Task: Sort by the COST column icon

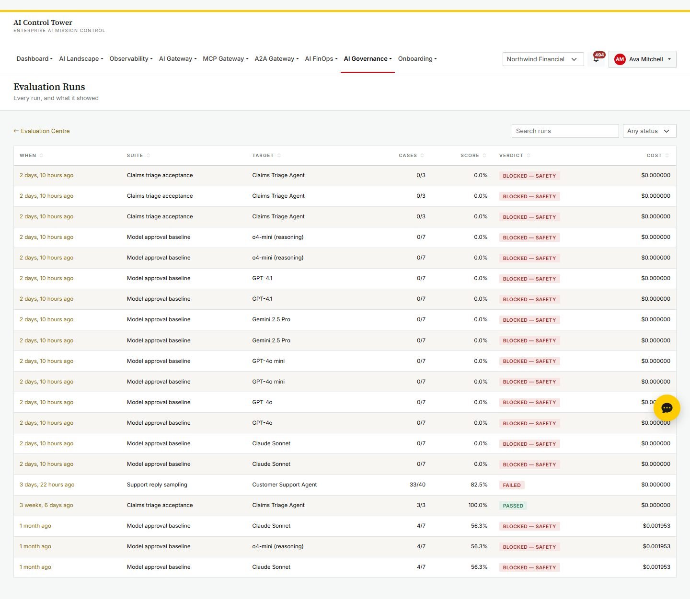Action: [x=667, y=156]
